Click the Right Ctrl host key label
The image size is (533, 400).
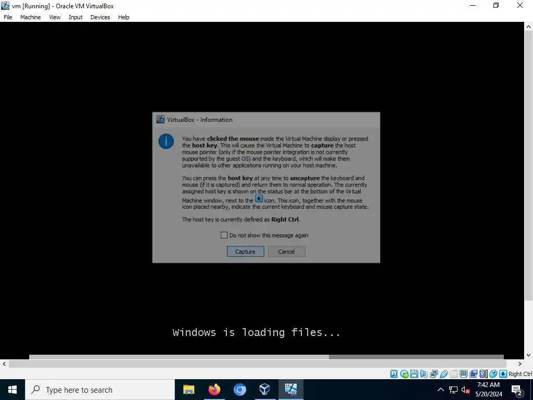coord(520,374)
